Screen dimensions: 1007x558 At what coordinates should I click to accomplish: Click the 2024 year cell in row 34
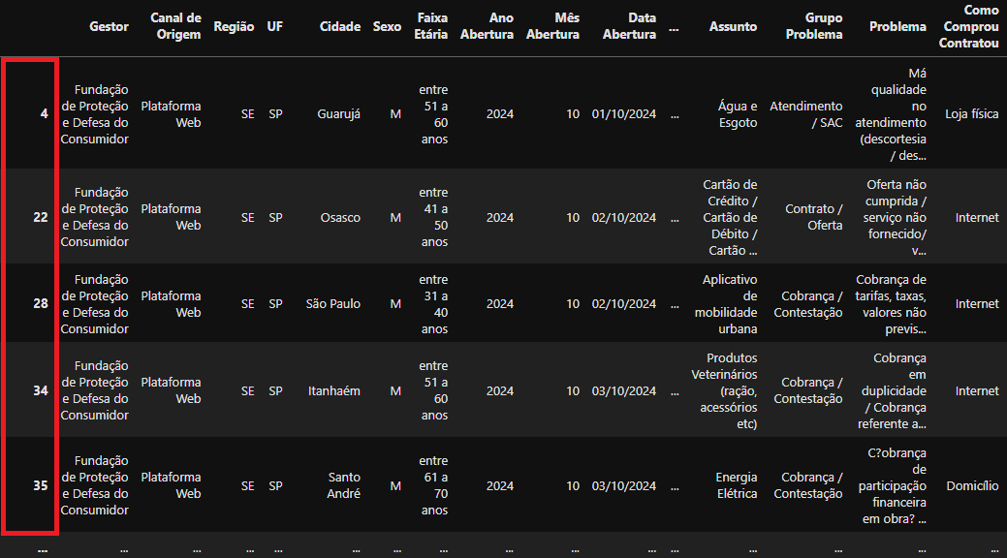tap(500, 390)
